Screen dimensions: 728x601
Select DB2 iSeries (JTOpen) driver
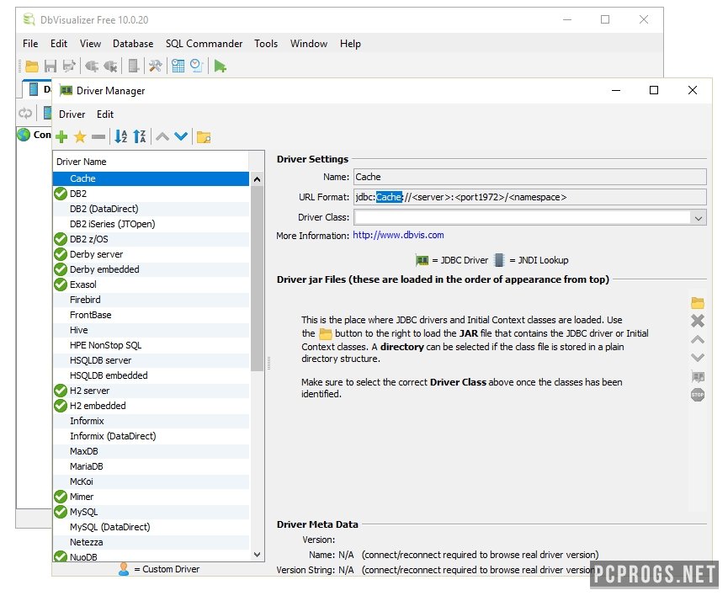click(151, 224)
